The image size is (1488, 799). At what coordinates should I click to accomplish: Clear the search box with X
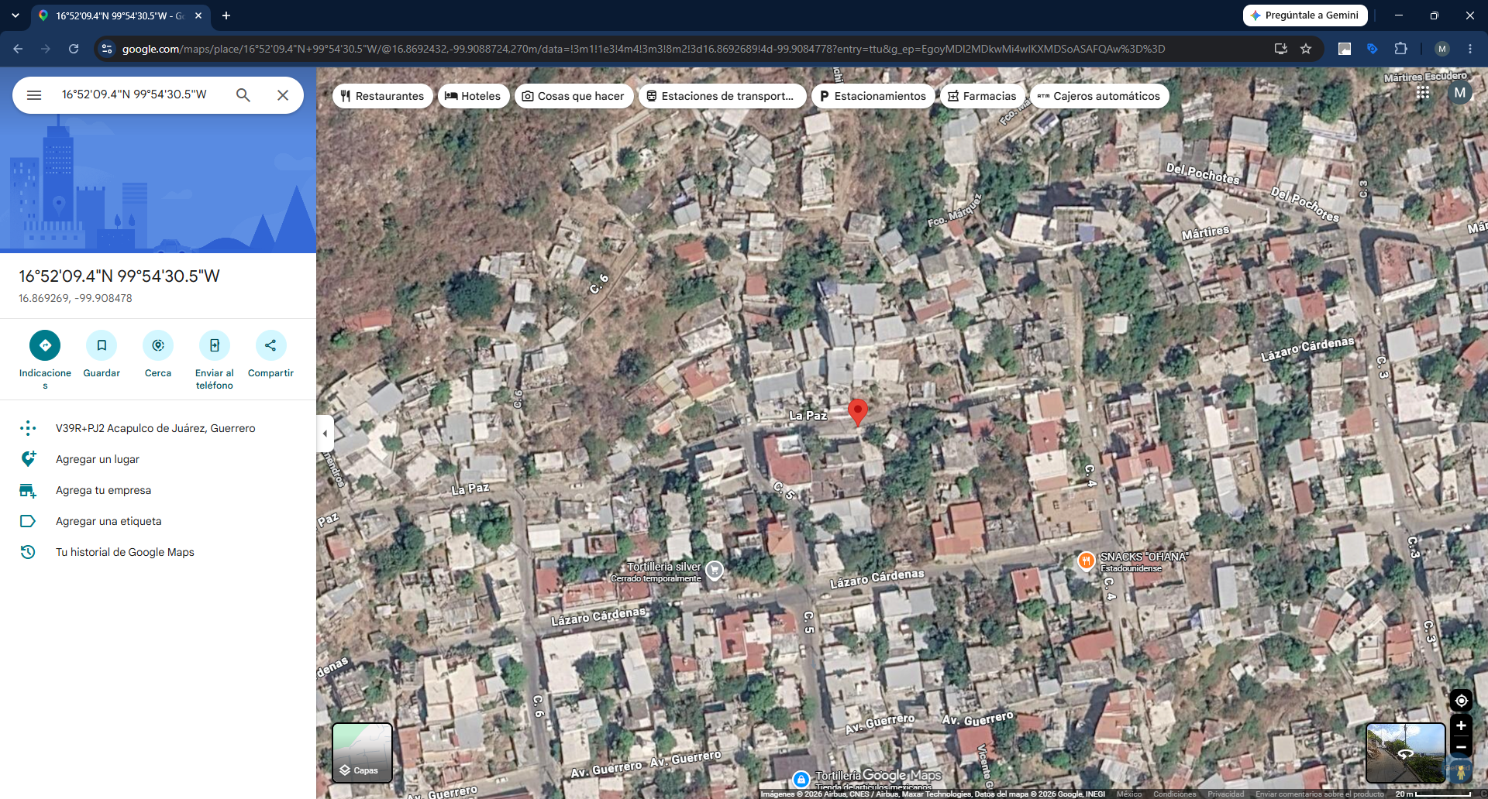283,95
